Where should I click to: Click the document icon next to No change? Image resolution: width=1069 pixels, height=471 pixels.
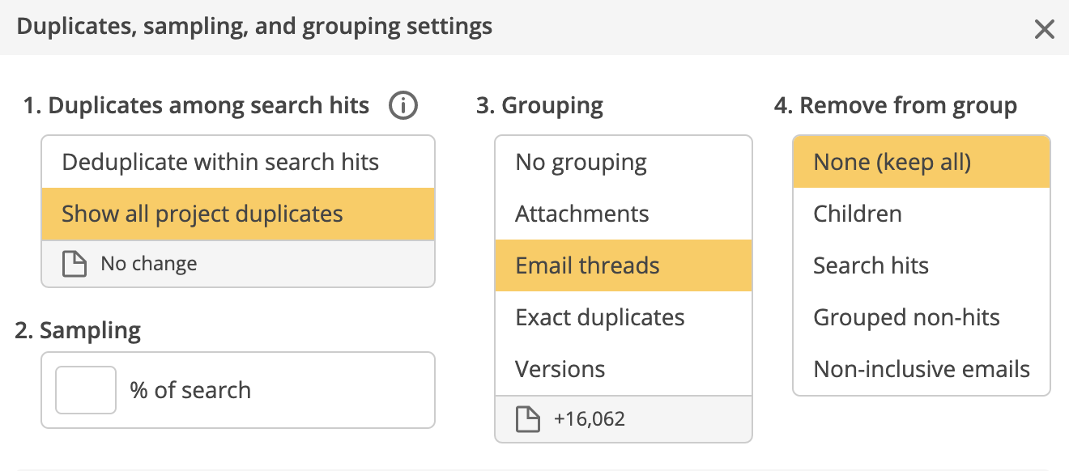pyautogui.click(x=74, y=263)
